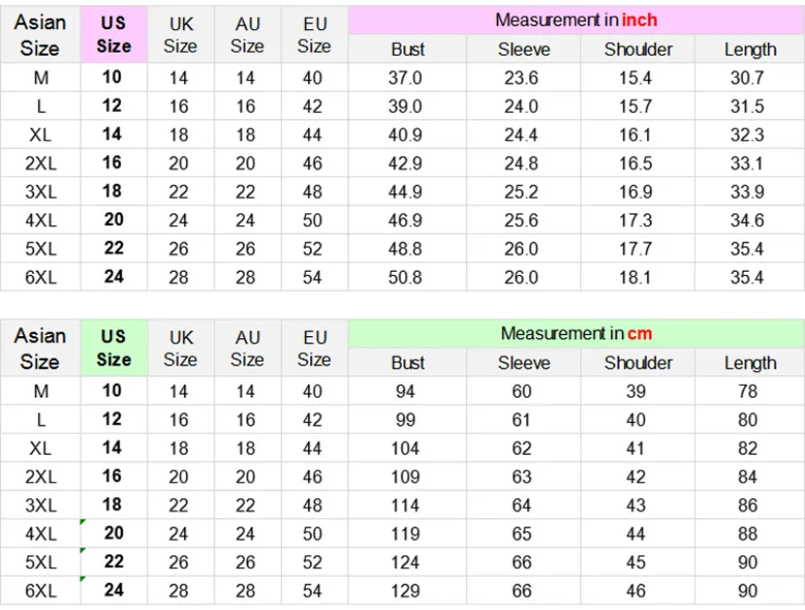Click Length value 35.4 in the inch 6XL row
Viewport: 805px width, 610px height.
tap(747, 278)
